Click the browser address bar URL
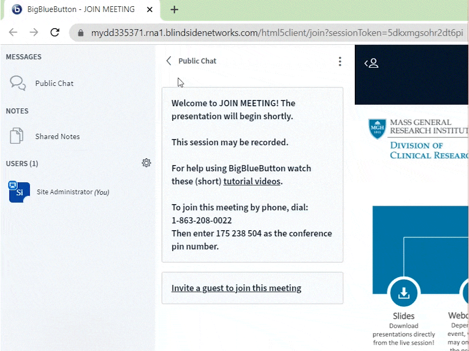Image resolution: width=469 pixels, height=351 pixels. [276, 33]
